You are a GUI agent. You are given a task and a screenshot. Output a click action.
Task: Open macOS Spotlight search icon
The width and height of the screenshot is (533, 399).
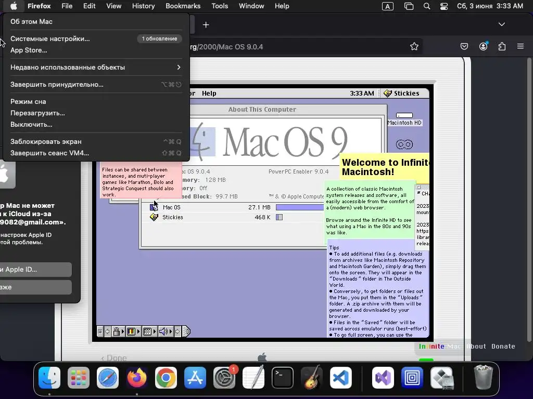pos(427,6)
